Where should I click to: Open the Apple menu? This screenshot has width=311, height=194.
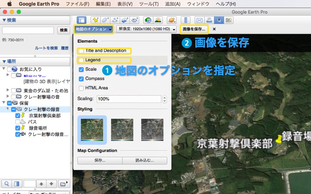pyautogui.click(x=9, y=4)
